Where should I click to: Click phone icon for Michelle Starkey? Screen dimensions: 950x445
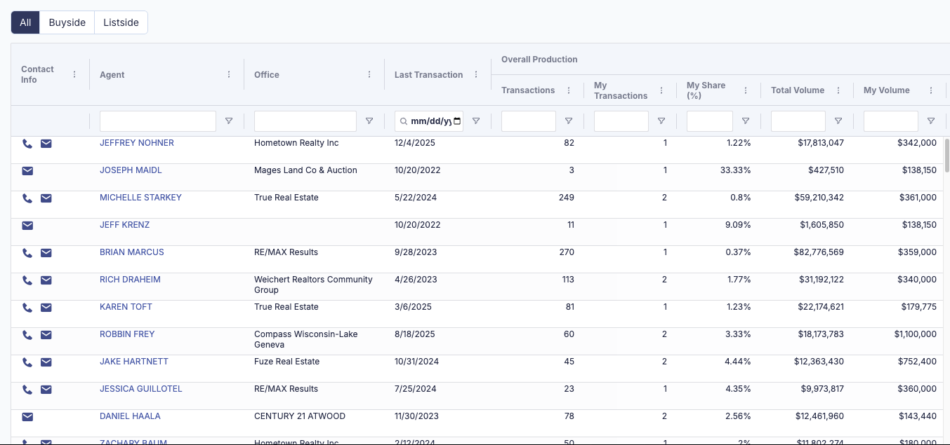[x=27, y=198]
